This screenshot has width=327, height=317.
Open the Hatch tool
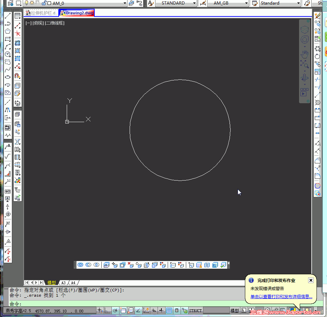17,16
